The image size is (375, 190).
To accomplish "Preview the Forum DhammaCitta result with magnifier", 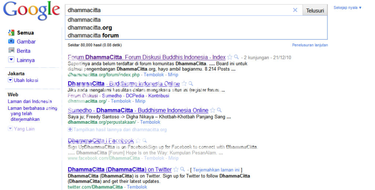I will point(236,57).
